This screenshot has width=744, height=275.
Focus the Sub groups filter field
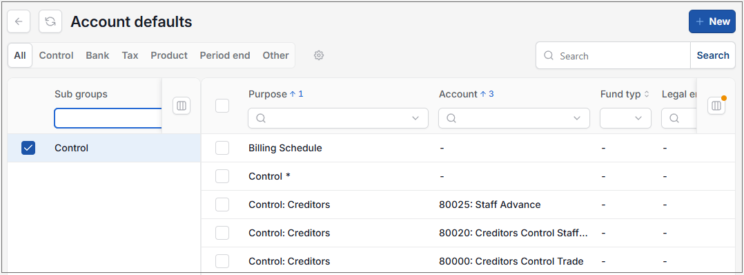pos(108,118)
